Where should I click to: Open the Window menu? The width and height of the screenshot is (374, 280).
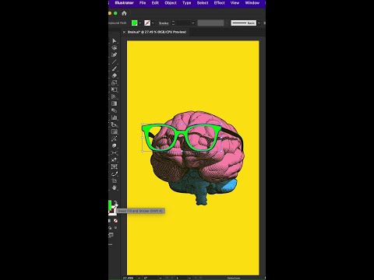(x=252, y=3)
